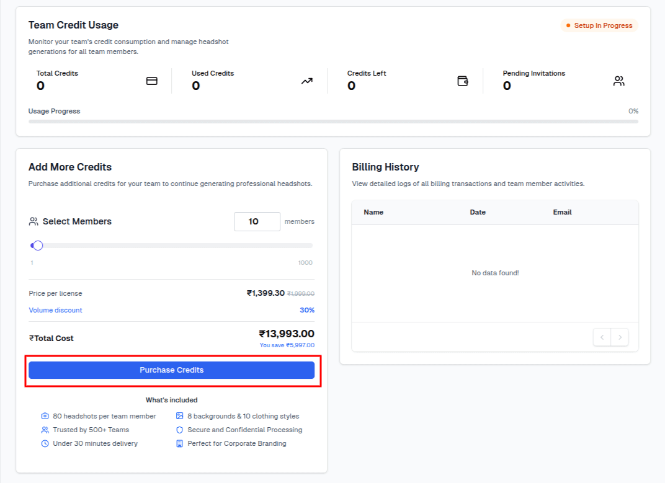Click the credit card icon beside Total Credits
The width and height of the screenshot is (665, 483).
(152, 81)
